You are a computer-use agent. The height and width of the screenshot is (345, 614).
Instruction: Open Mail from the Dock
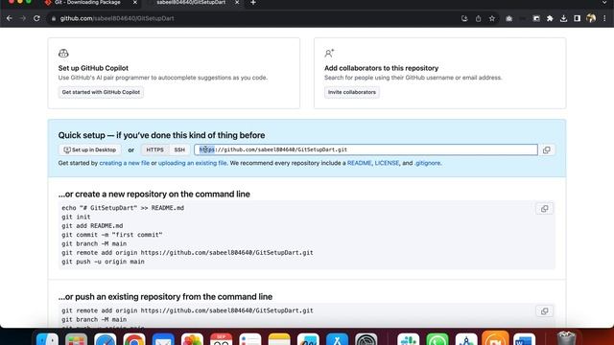pyautogui.click(x=163, y=339)
